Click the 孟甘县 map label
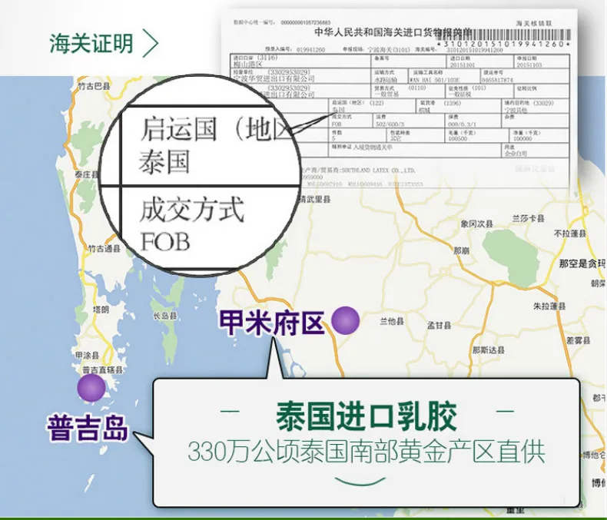The height and width of the screenshot is (520, 607). pyautogui.click(x=439, y=326)
